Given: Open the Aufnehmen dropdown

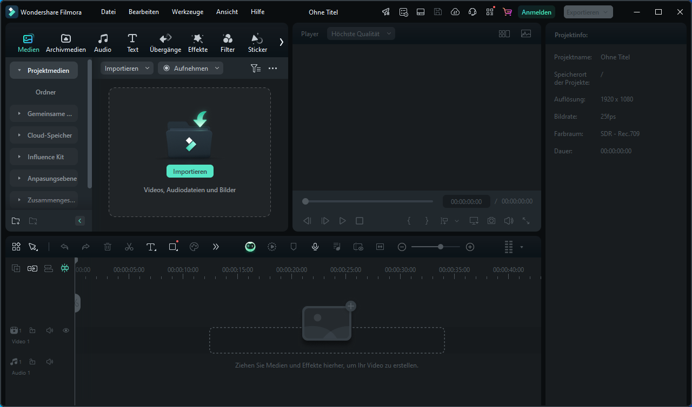Looking at the screenshot, I should [x=191, y=69].
